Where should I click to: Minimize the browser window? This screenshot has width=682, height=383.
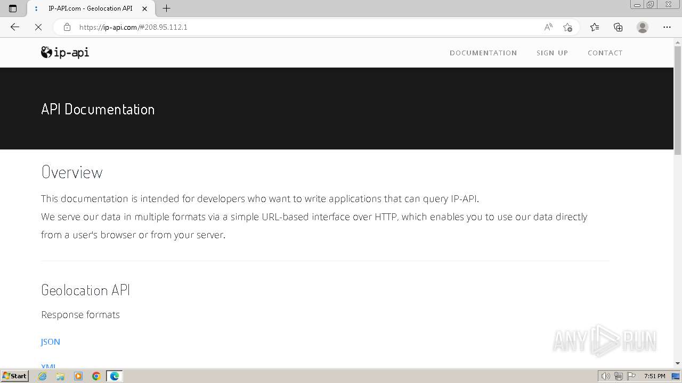pyautogui.click(x=637, y=5)
